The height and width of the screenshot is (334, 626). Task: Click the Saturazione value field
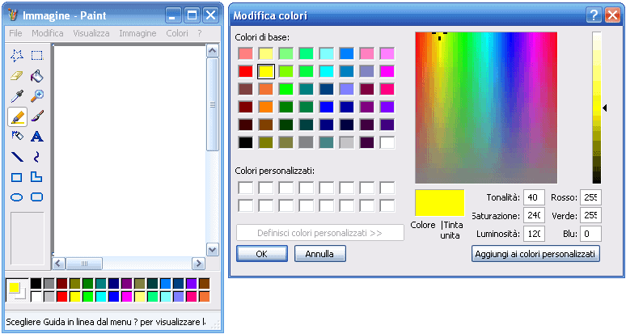(534, 215)
